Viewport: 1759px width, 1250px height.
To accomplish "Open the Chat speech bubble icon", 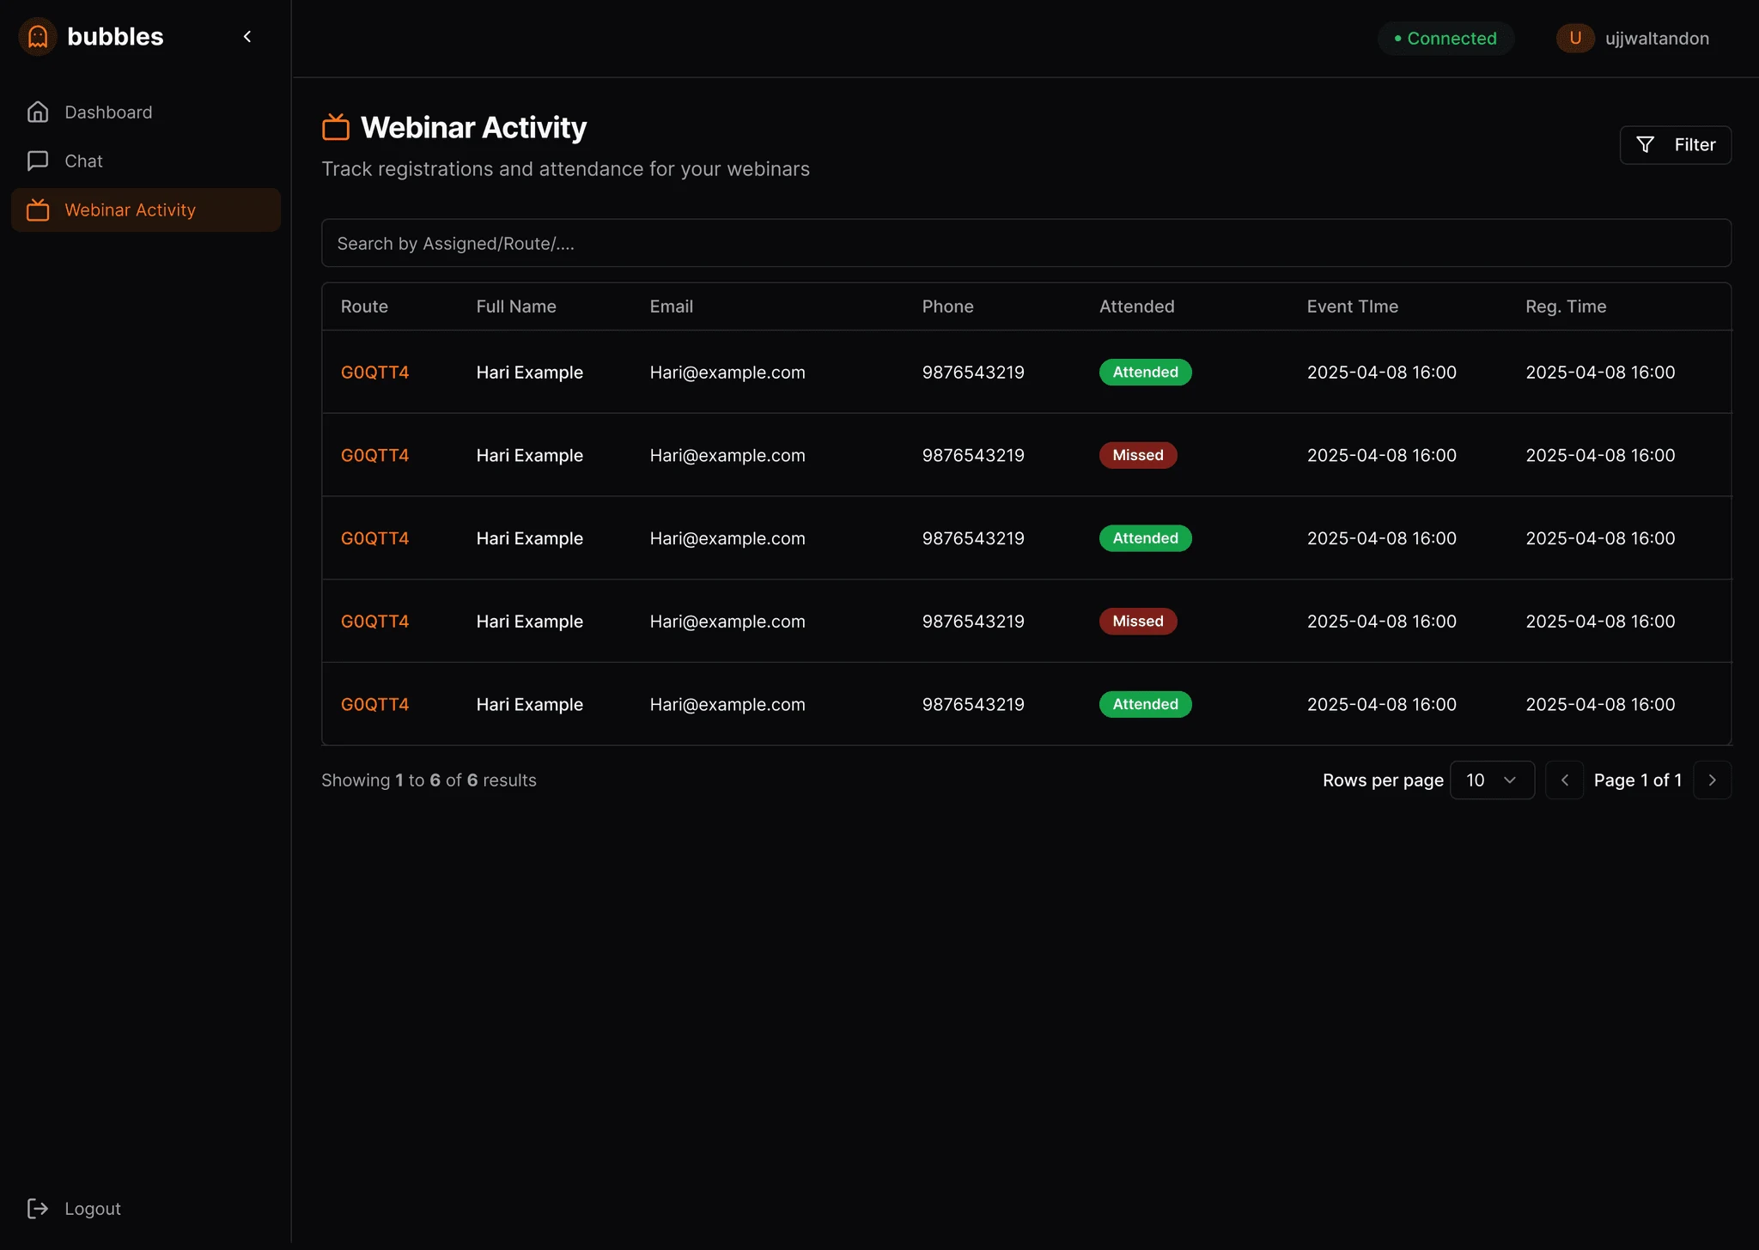I will point(38,161).
